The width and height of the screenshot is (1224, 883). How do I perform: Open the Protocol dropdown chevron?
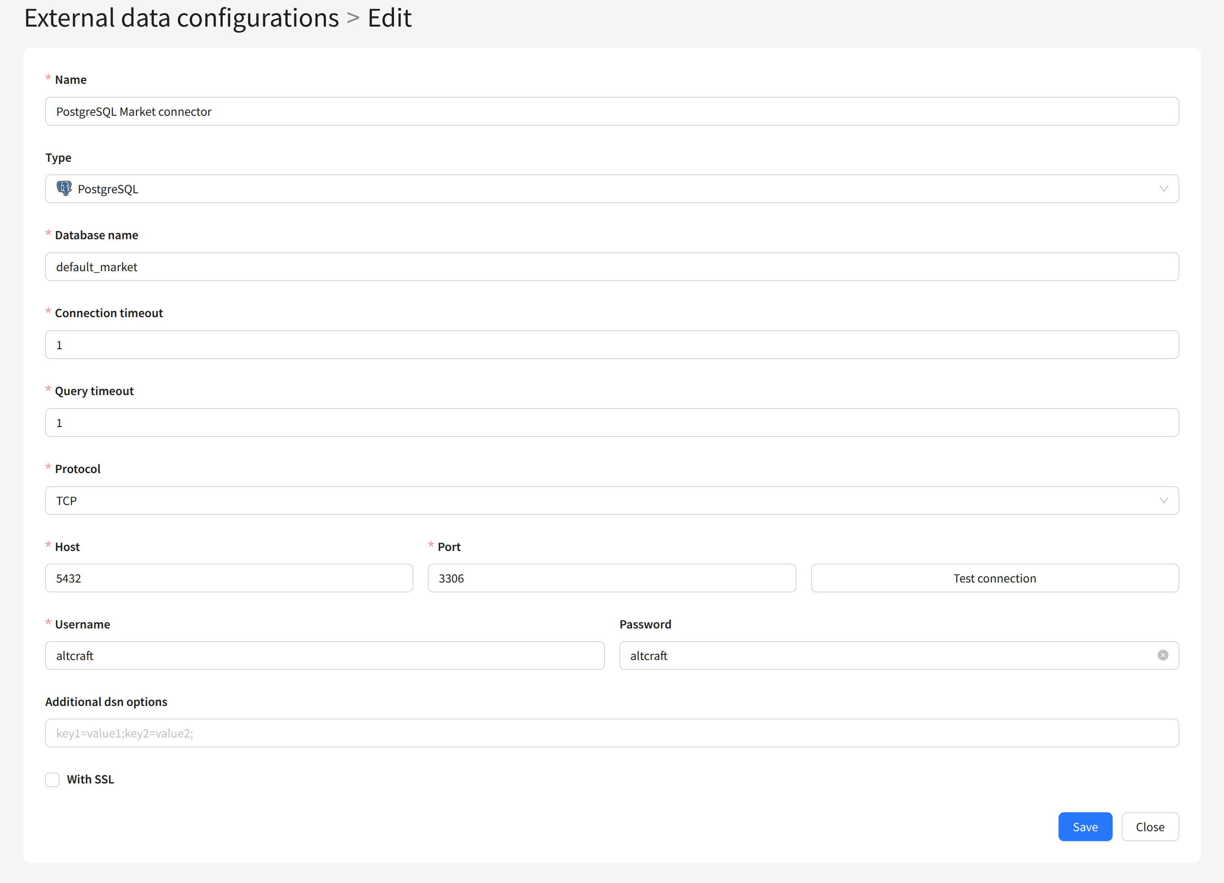[x=1164, y=501]
